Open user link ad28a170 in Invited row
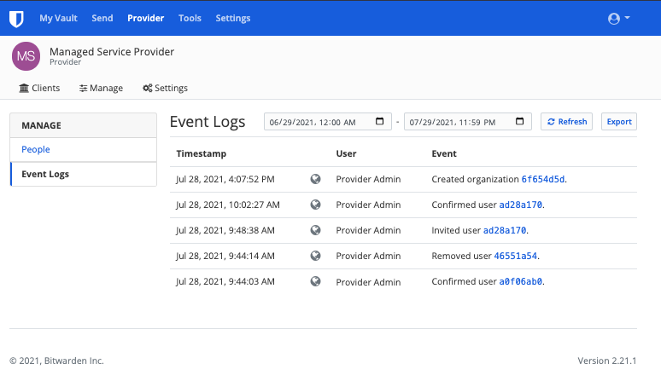661x375 pixels. [x=505, y=231]
